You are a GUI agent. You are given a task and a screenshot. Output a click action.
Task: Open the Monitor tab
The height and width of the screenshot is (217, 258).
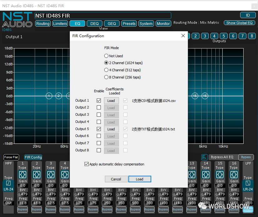163,24
